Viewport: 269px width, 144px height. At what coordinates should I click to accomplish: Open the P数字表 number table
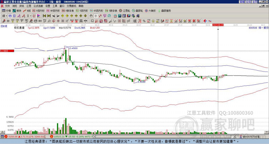click(68, 11)
